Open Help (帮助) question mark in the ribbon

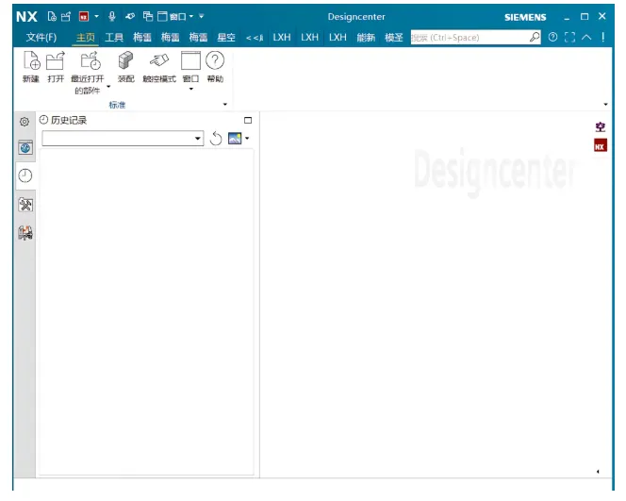click(215, 60)
